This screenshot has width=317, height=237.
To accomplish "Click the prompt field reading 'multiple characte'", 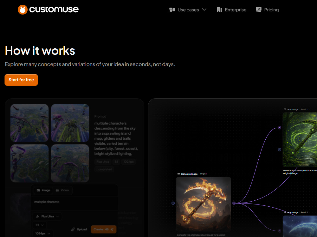I will [x=74, y=204].
